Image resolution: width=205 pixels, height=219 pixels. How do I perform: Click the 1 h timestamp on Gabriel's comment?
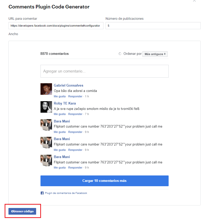coord(87,96)
